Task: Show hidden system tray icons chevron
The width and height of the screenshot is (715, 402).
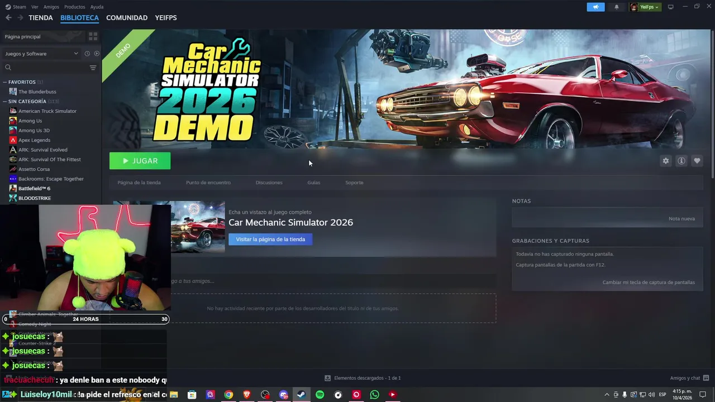Action: pos(607,395)
